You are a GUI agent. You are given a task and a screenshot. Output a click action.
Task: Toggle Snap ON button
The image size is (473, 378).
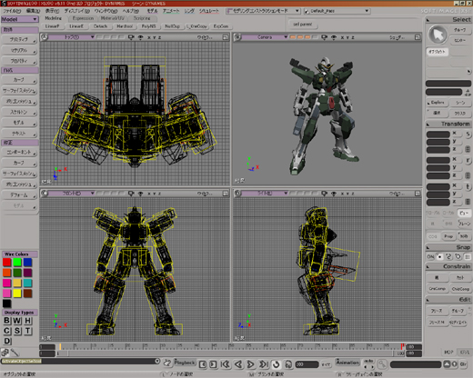pos(430,257)
